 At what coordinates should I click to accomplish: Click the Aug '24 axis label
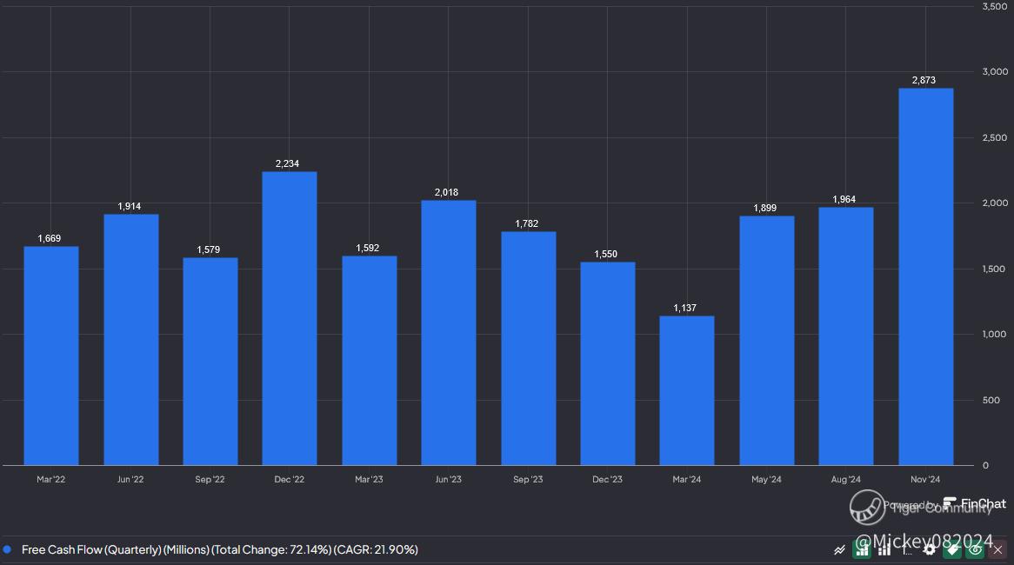(x=846, y=479)
